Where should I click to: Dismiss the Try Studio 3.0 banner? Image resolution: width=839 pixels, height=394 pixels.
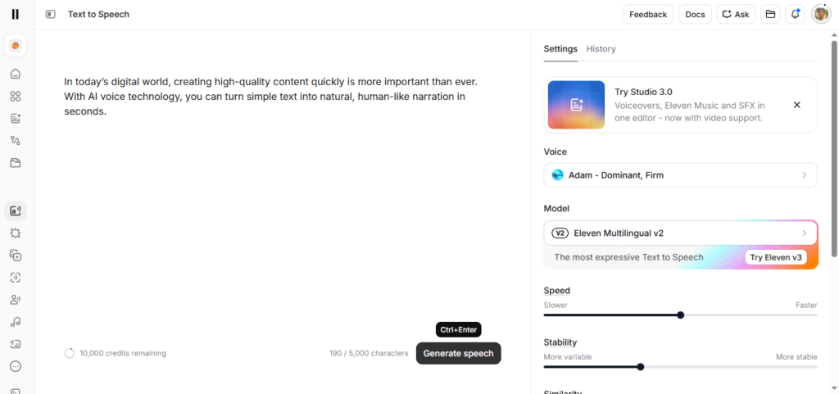point(796,105)
